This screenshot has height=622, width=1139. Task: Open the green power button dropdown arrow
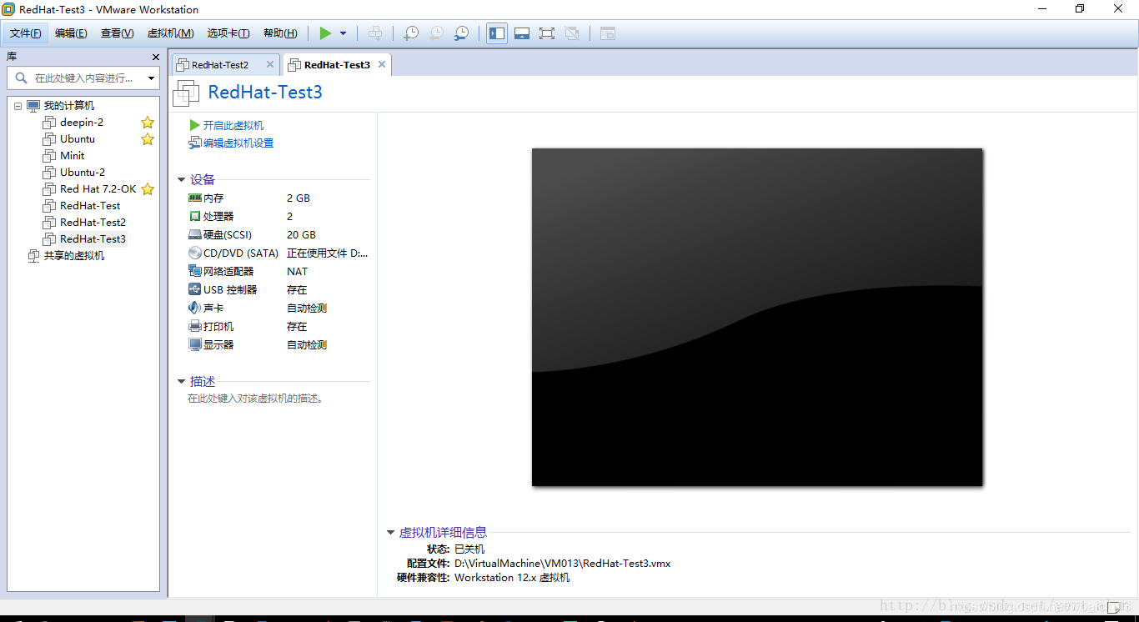341,33
